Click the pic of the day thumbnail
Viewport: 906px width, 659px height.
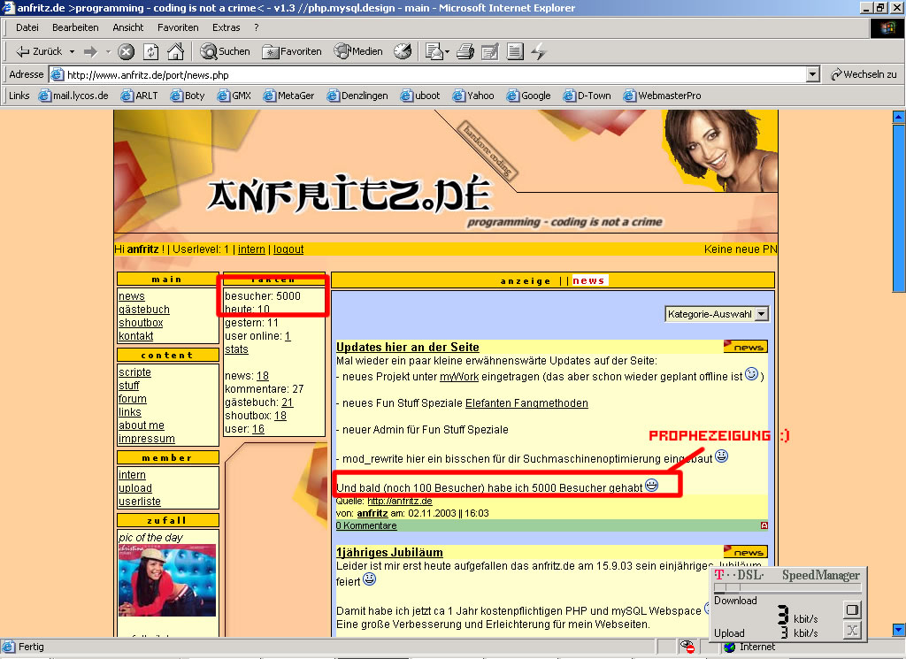pyautogui.click(x=167, y=580)
